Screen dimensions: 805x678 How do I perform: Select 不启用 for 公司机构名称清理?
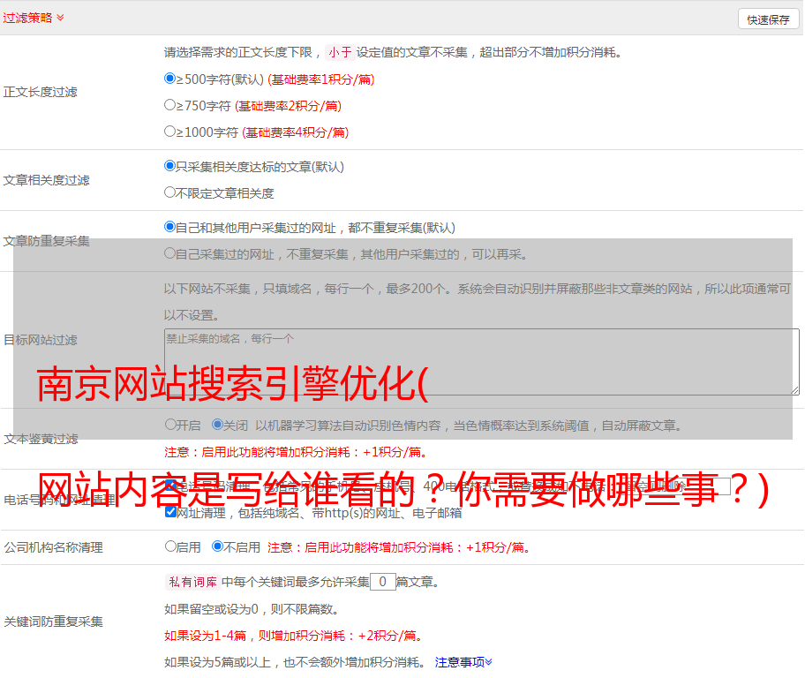click(x=218, y=546)
